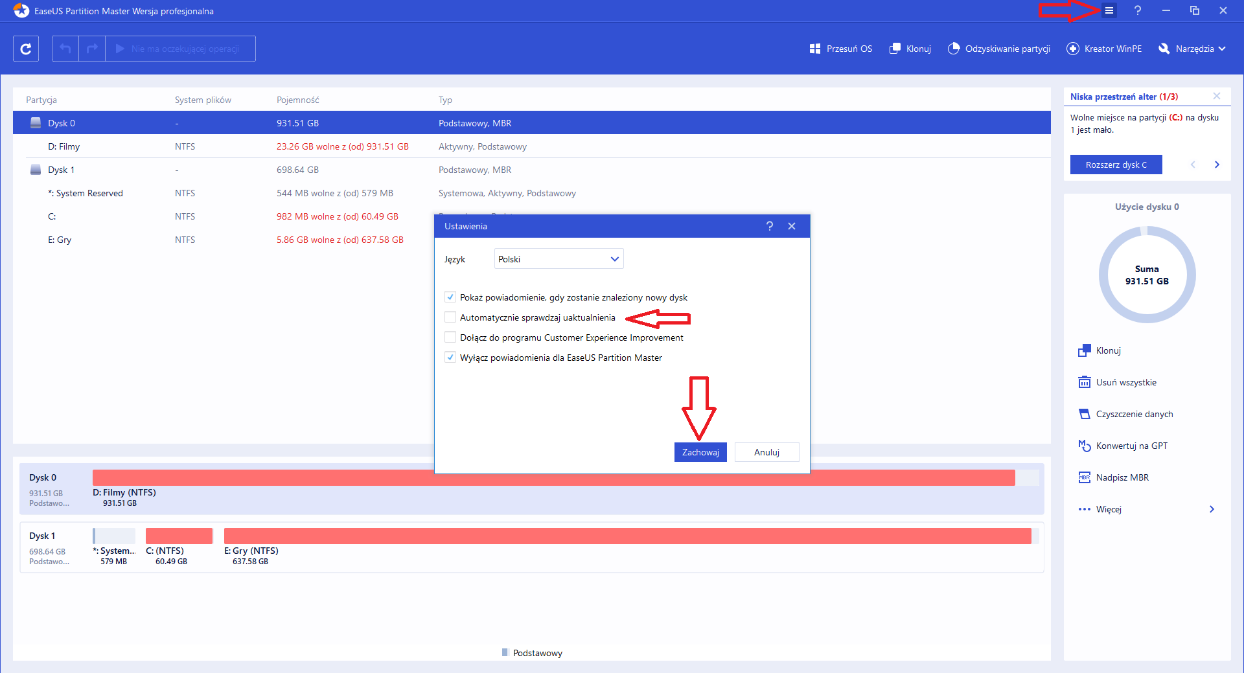The height and width of the screenshot is (673, 1244).
Task: Click the Więcej three-dots icon
Action: tap(1084, 509)
